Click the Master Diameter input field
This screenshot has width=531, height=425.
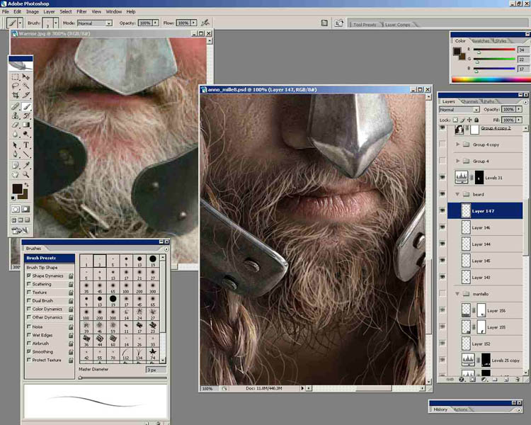tap(156, 370)
